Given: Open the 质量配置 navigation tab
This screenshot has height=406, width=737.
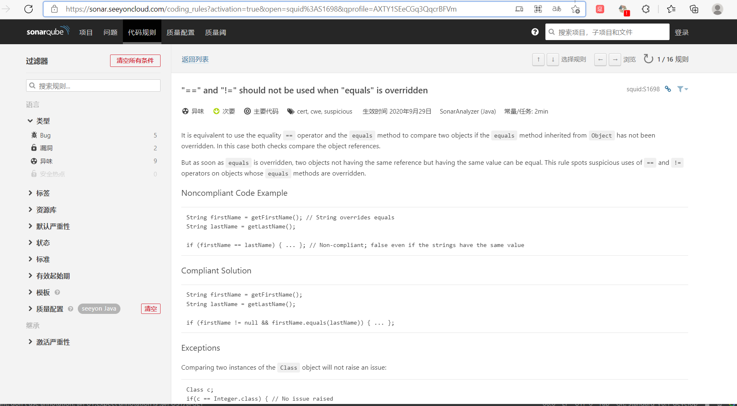Looking at the screenshot, I should coord(180,32).
